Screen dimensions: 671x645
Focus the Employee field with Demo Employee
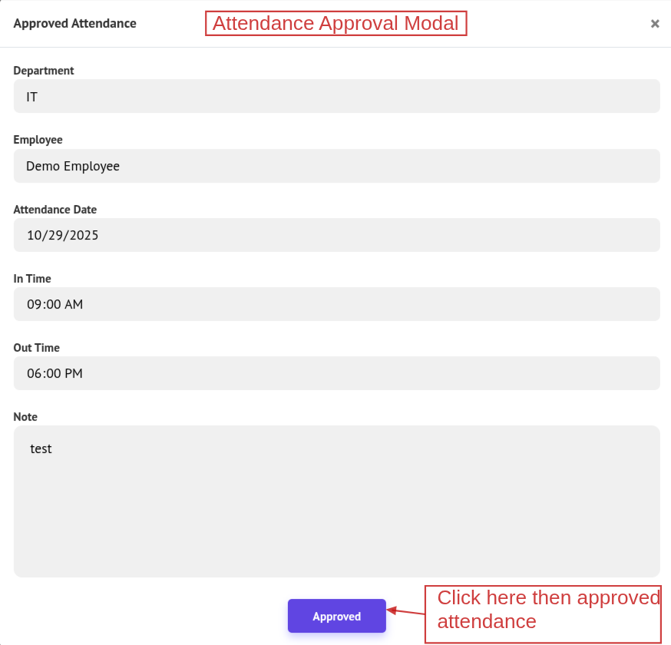click(x=336, y=166)
